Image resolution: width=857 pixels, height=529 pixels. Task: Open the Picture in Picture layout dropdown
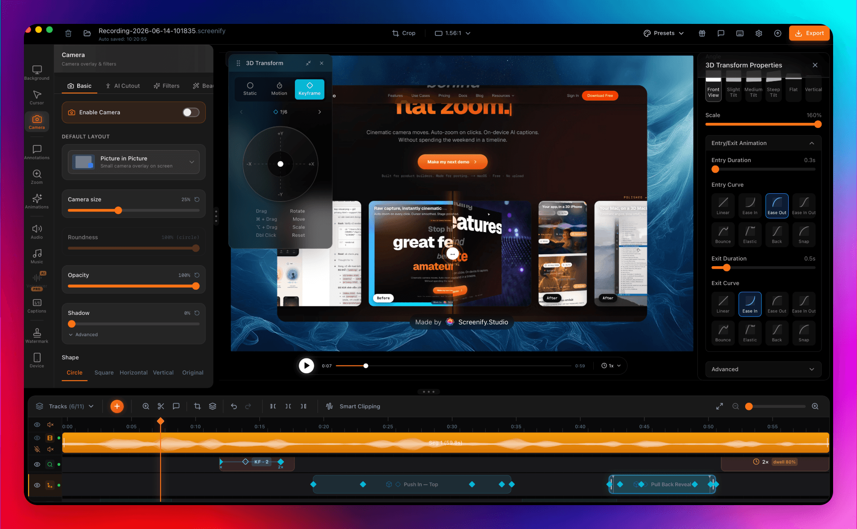tap(134, 162)
